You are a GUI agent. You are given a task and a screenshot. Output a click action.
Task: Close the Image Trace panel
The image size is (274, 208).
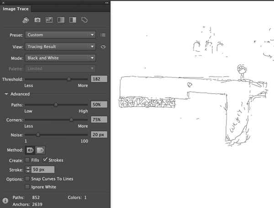(3, 3)
